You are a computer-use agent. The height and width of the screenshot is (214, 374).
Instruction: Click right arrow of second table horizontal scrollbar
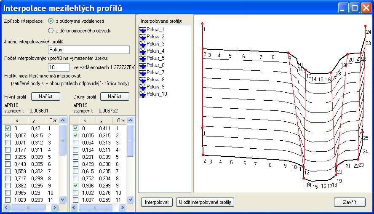[x=123, y=208]
